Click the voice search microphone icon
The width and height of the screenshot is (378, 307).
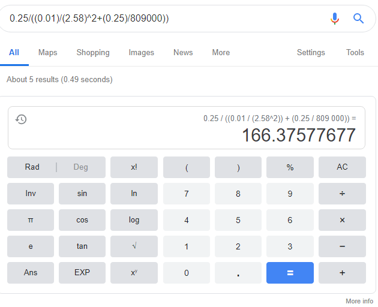[x=335, y=19]
